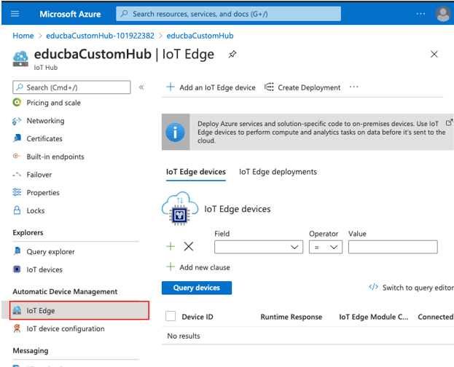Open the Operator dropdown
The image size is (454, 367).
326,247
